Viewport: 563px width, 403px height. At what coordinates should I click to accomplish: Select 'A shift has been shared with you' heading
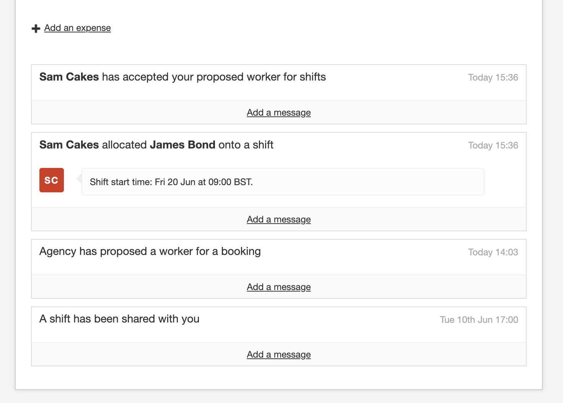tap(119, 319)
